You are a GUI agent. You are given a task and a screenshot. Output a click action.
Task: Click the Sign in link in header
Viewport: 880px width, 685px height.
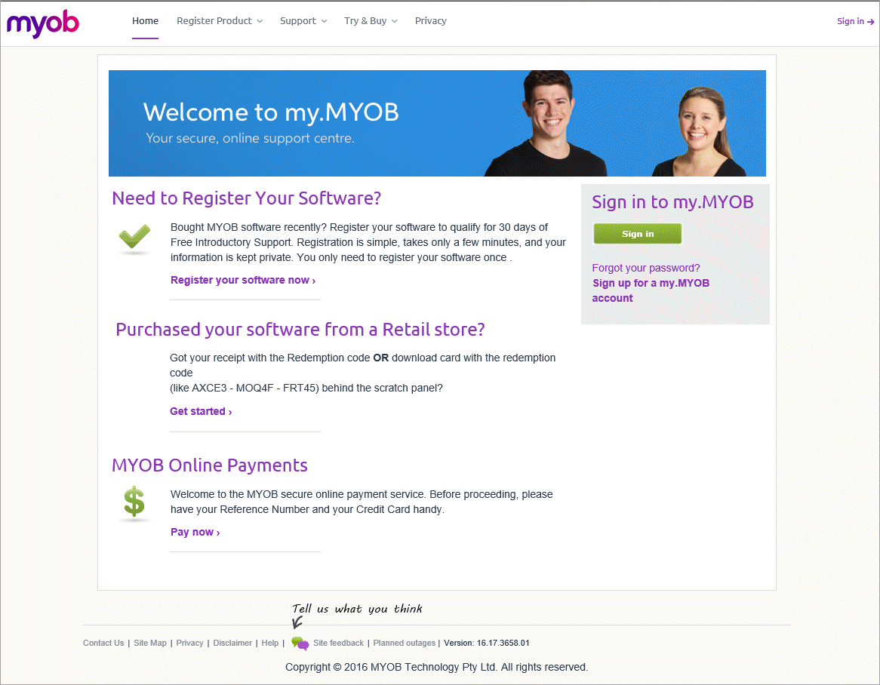855,21
